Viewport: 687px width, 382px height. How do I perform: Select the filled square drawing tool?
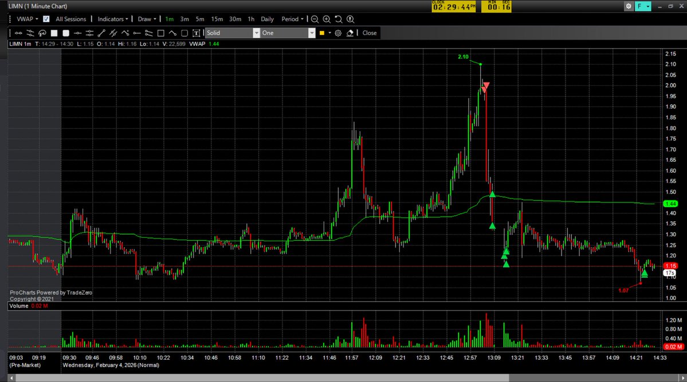pyautogui.click(x=54, y=33)
